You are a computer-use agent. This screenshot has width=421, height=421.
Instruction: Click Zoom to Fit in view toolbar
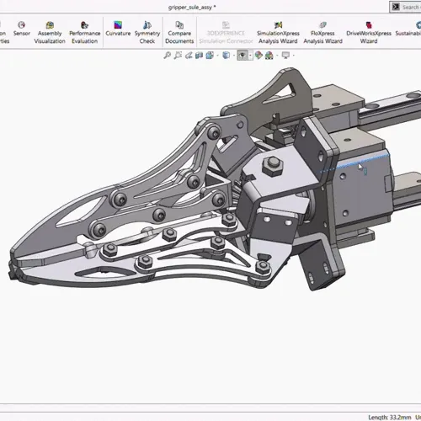click(x=168, y=56)
